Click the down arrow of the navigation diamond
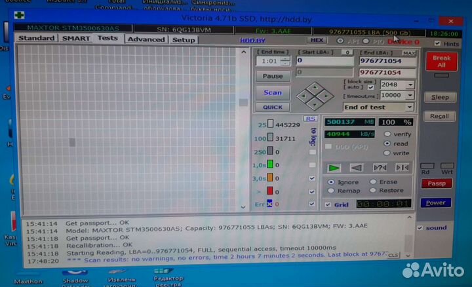 coord(315,105)
